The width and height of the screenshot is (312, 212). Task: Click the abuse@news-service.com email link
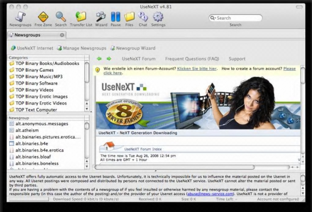click(210, 194)
